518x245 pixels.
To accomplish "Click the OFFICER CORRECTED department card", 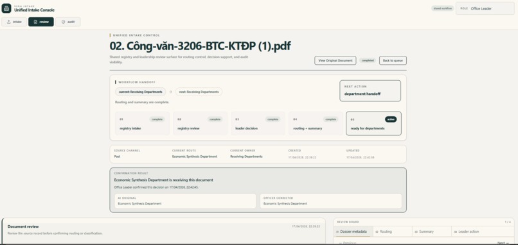I will (331, 201).
